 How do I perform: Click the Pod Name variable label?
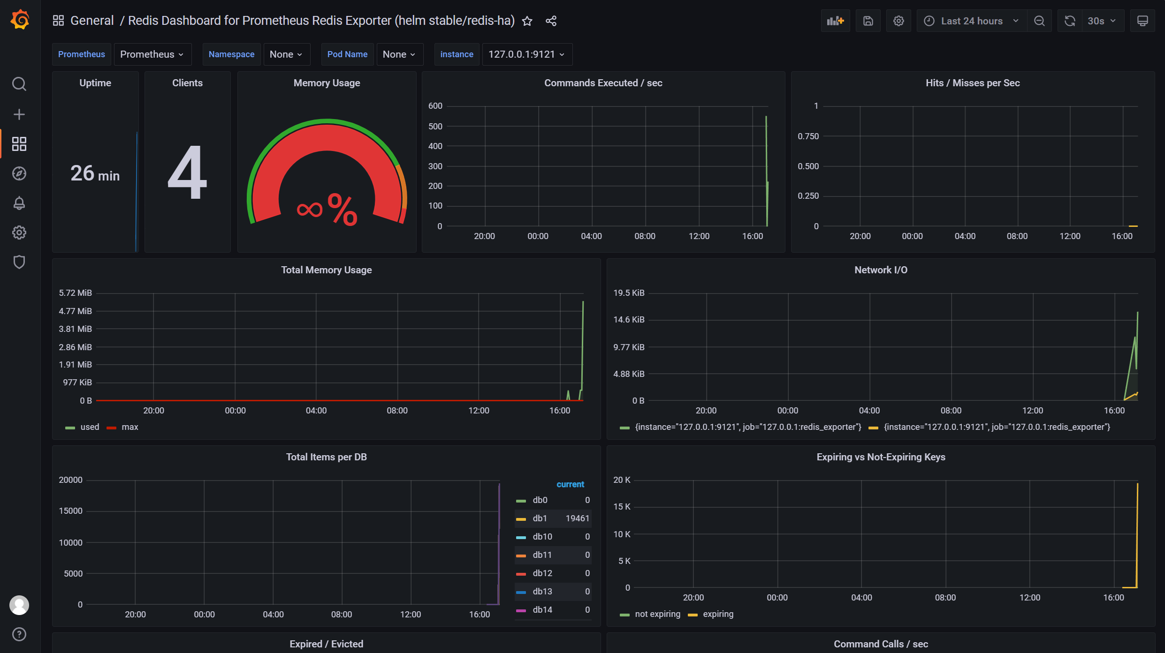(x=347, y=54)
